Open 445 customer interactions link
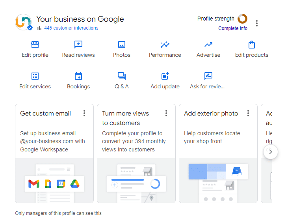This screenshot has height=222, width=286. 71,28
